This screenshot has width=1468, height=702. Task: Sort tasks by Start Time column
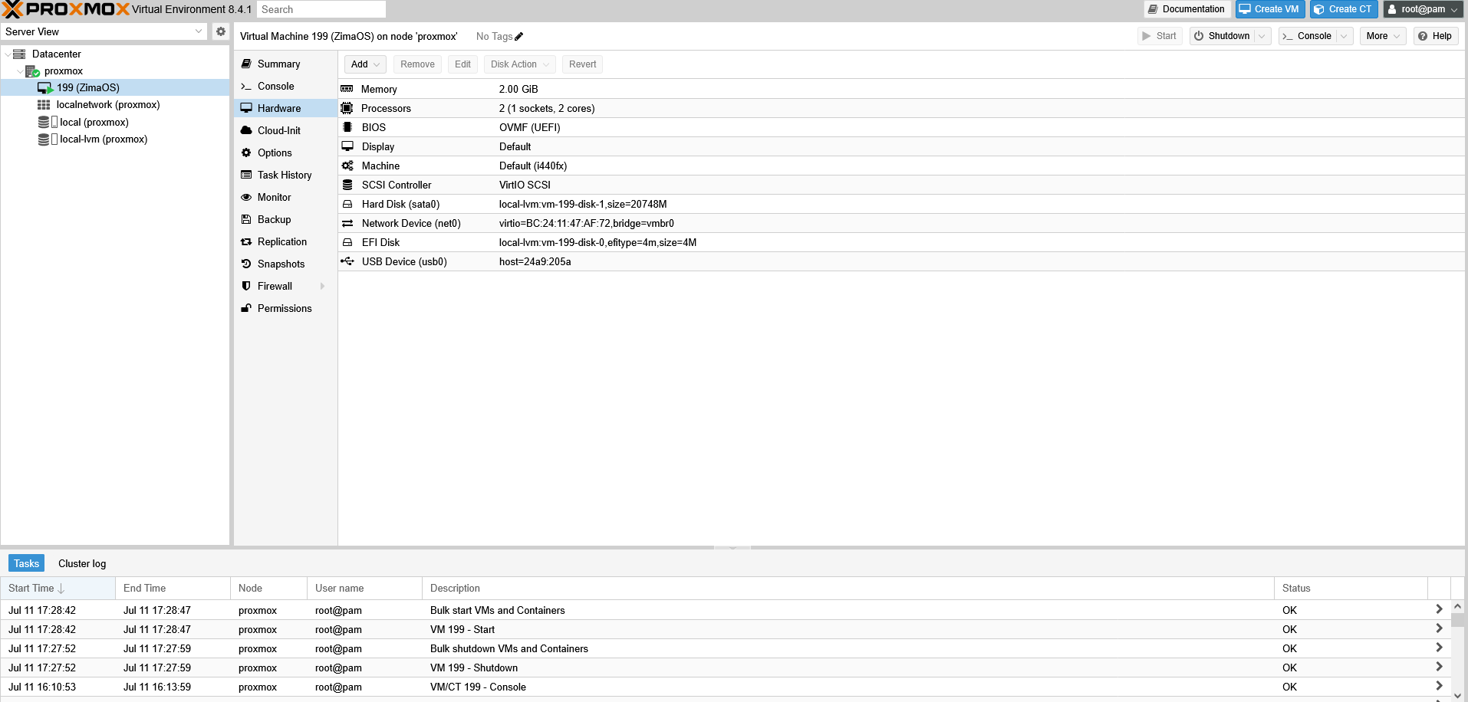coord(58,588)
